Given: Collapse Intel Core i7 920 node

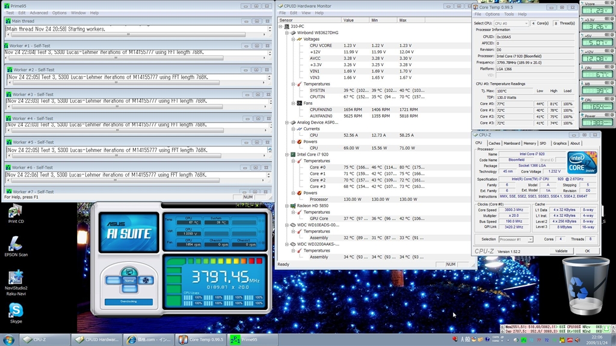Looking at the screenshot, I should [287, 154].
